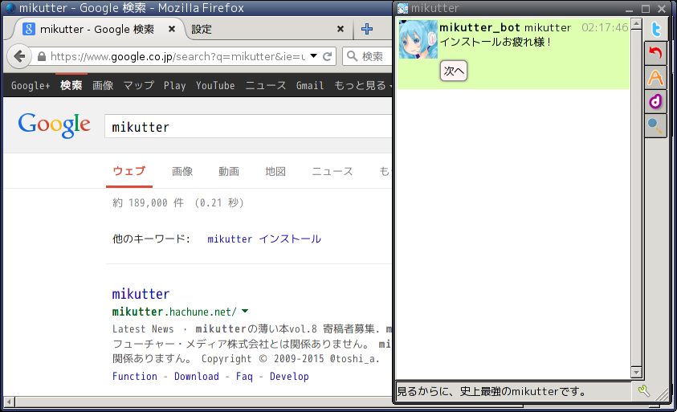The image size is (677, 412).
Task: Click the Google search query field
Action: click(248, 127)
